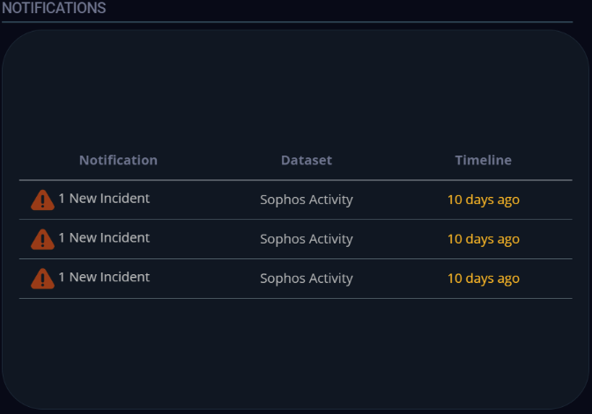Viewport: 592px width, 414px height.
Task: Select "Sophos Activity" in the third row
Action: point(307,279)
